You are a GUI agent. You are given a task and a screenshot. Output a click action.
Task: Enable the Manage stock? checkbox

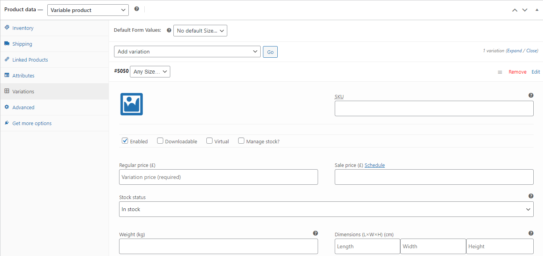(241, 141)
